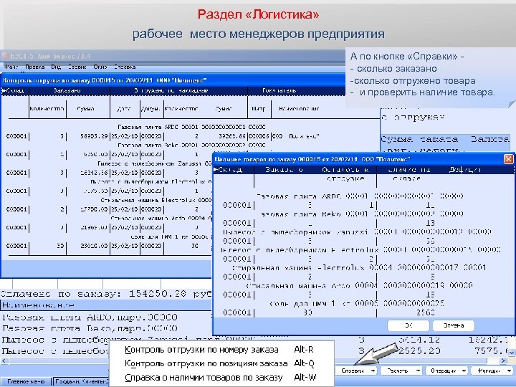
Task: Click the БЭСТ-5 application icon in title bar
Action: point(5,56)
